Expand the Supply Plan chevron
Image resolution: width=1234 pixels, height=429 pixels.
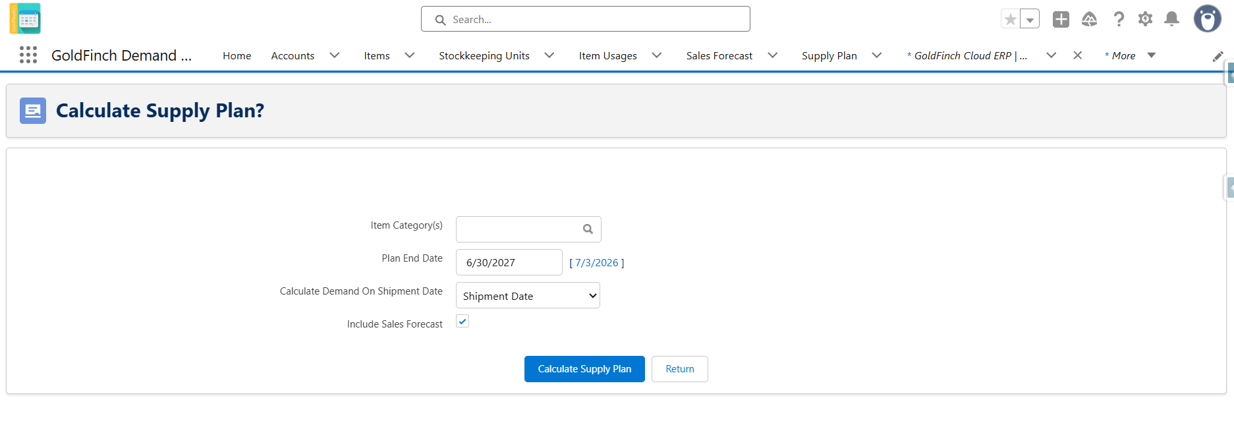(x=877, y=55)
